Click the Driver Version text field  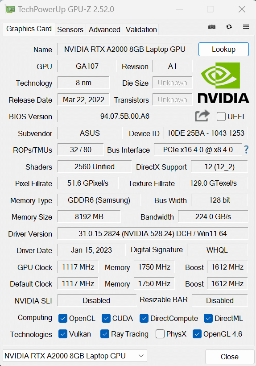(153, 233)
